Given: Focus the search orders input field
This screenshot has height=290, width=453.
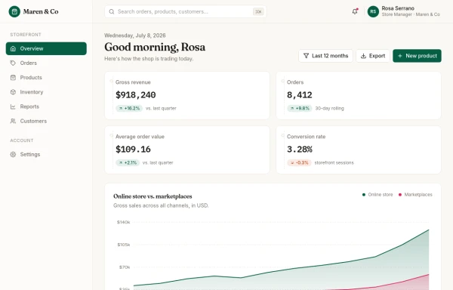Looking at the screenshot, I should point(185,11).
